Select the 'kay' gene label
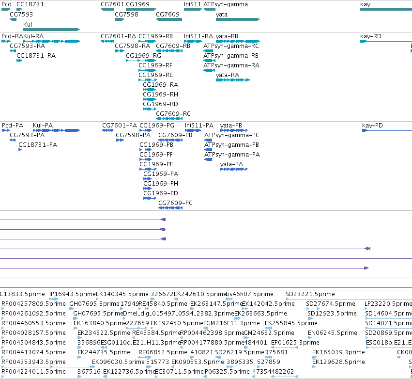This screenshot has height=379, width=412. (365, 4)
